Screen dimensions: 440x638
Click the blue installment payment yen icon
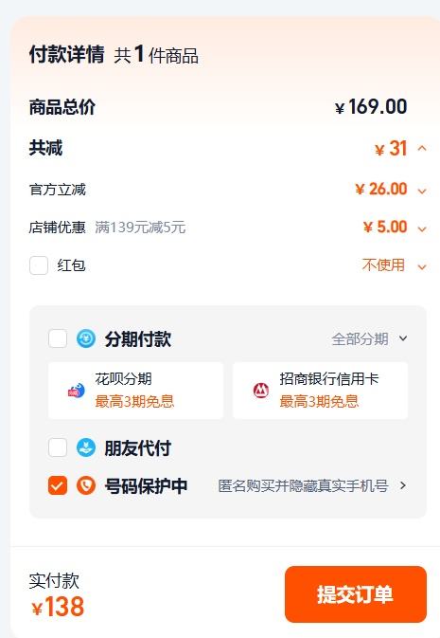(x=86, y=338)
